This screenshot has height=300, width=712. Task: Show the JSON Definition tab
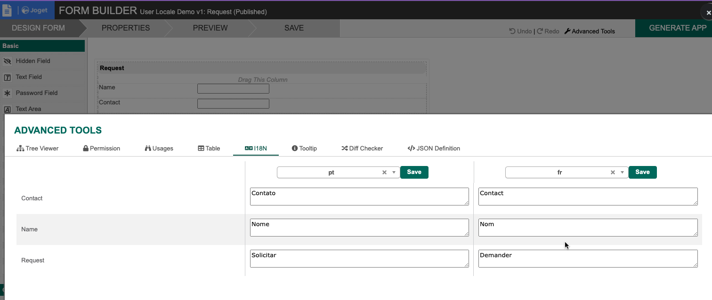tap(434, 148)
